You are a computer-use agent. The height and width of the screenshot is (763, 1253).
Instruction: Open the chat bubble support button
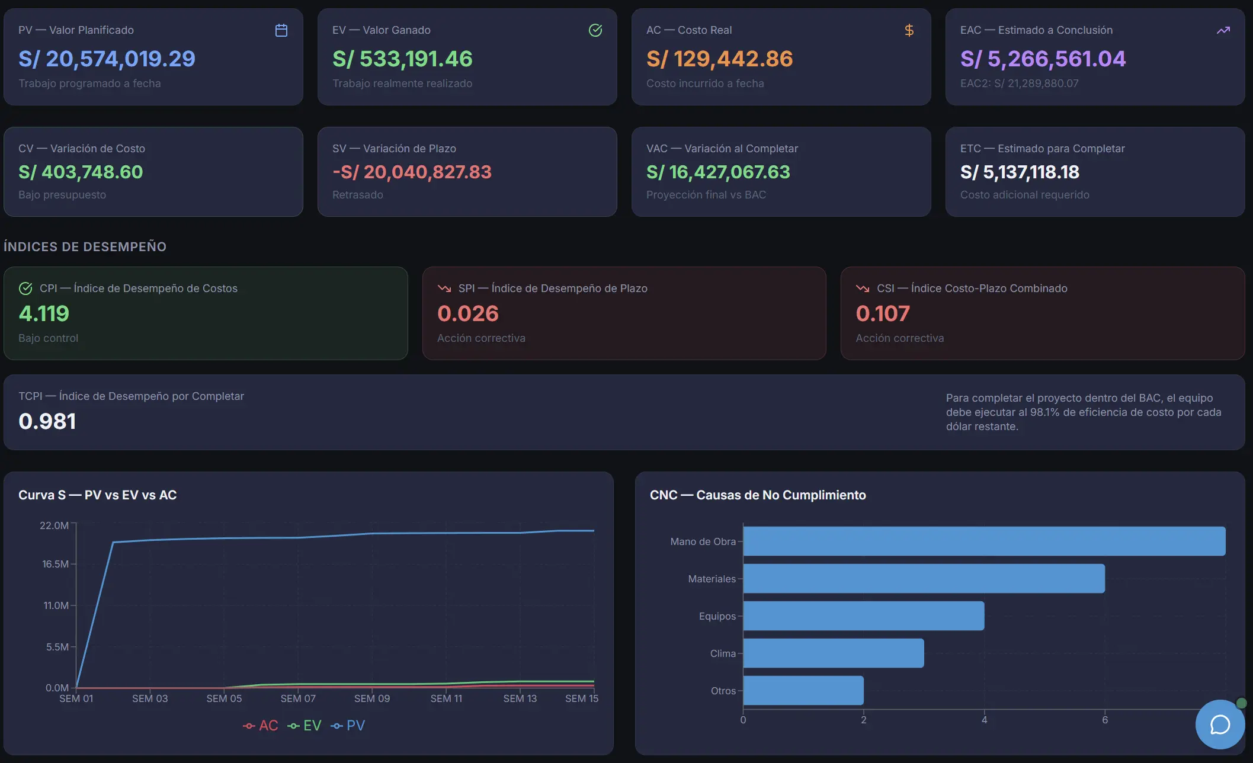[x=1220, y=724]
